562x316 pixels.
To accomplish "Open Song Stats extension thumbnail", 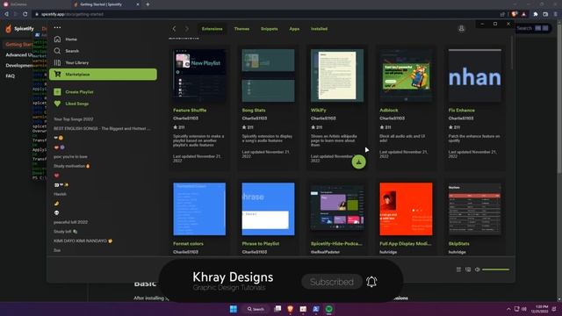I will click(x=268, y=75).
